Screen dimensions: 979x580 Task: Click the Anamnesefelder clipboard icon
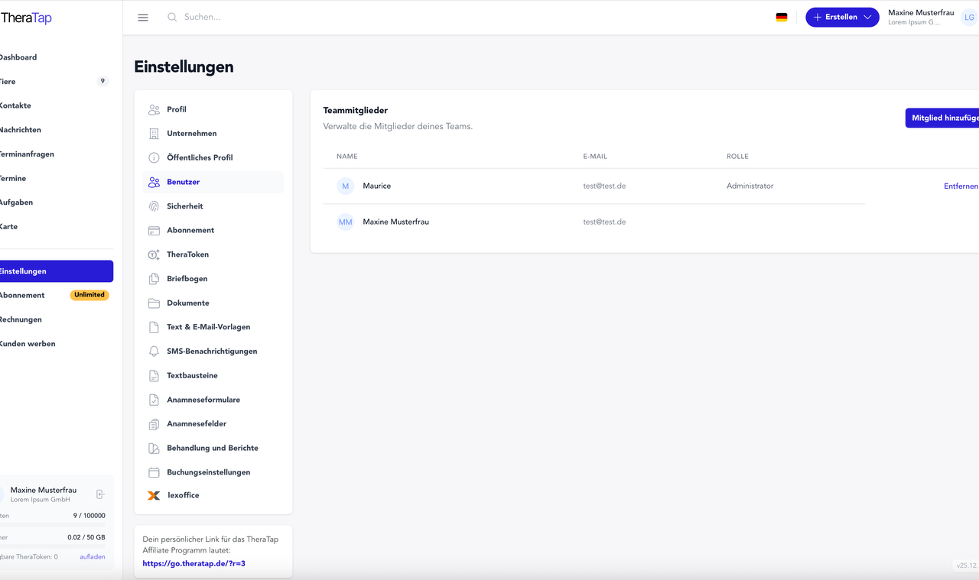tap(154, 424)
